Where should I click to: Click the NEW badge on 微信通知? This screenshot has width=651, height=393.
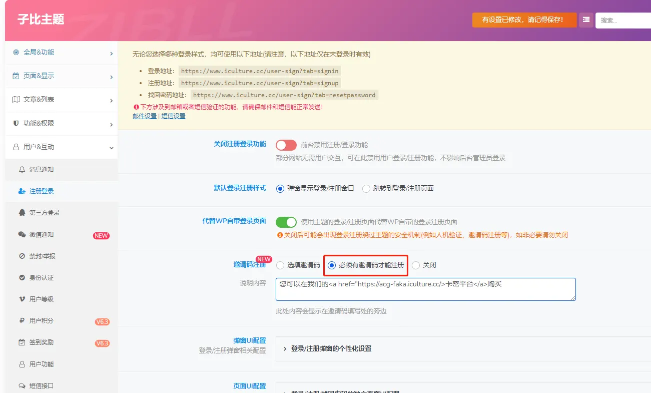pos(101,236)
